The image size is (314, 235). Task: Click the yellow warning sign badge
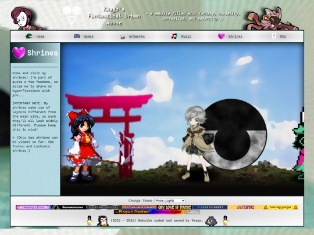coord(280,207)
